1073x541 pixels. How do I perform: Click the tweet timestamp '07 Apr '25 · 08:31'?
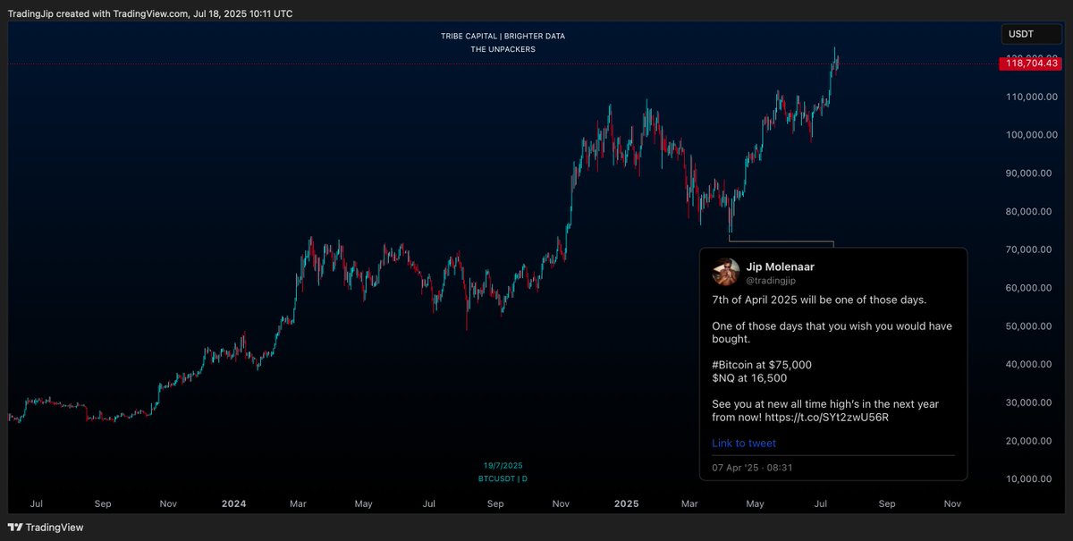pyautogui.click(x=752, y=467)
